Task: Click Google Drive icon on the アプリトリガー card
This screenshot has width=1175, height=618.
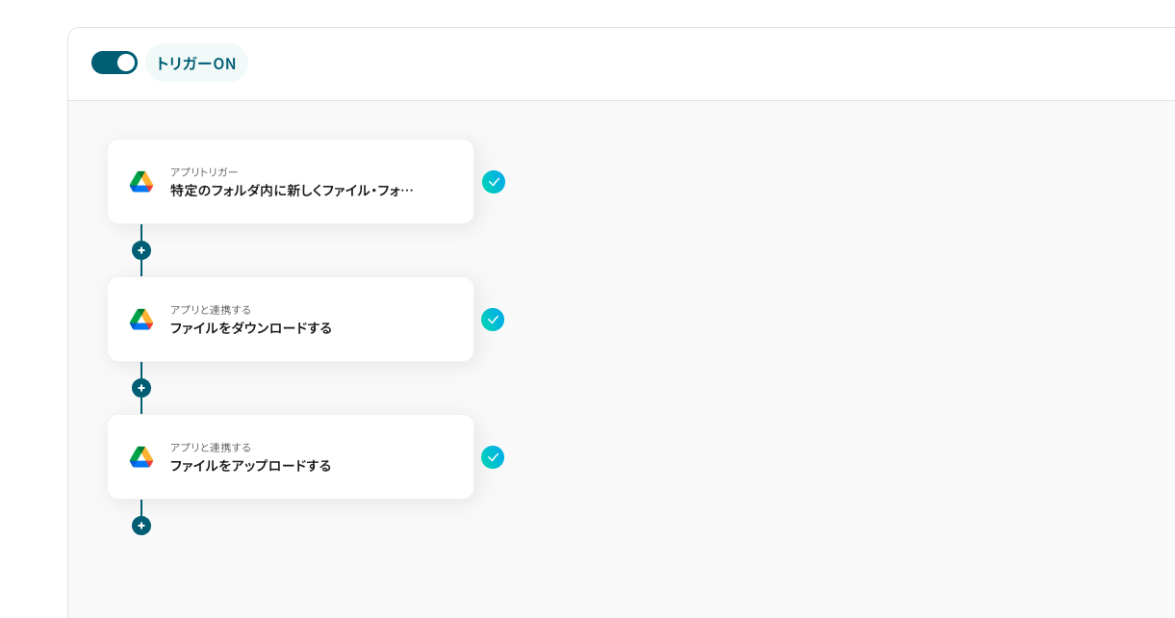Action: pyautogui.click(x=141, y=182)
